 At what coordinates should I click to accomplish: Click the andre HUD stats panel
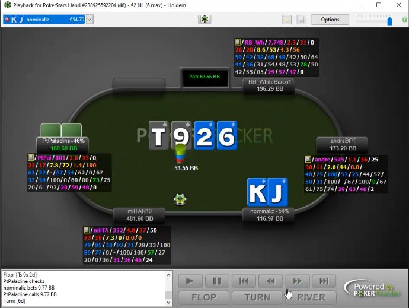click(x=346, y=174)
